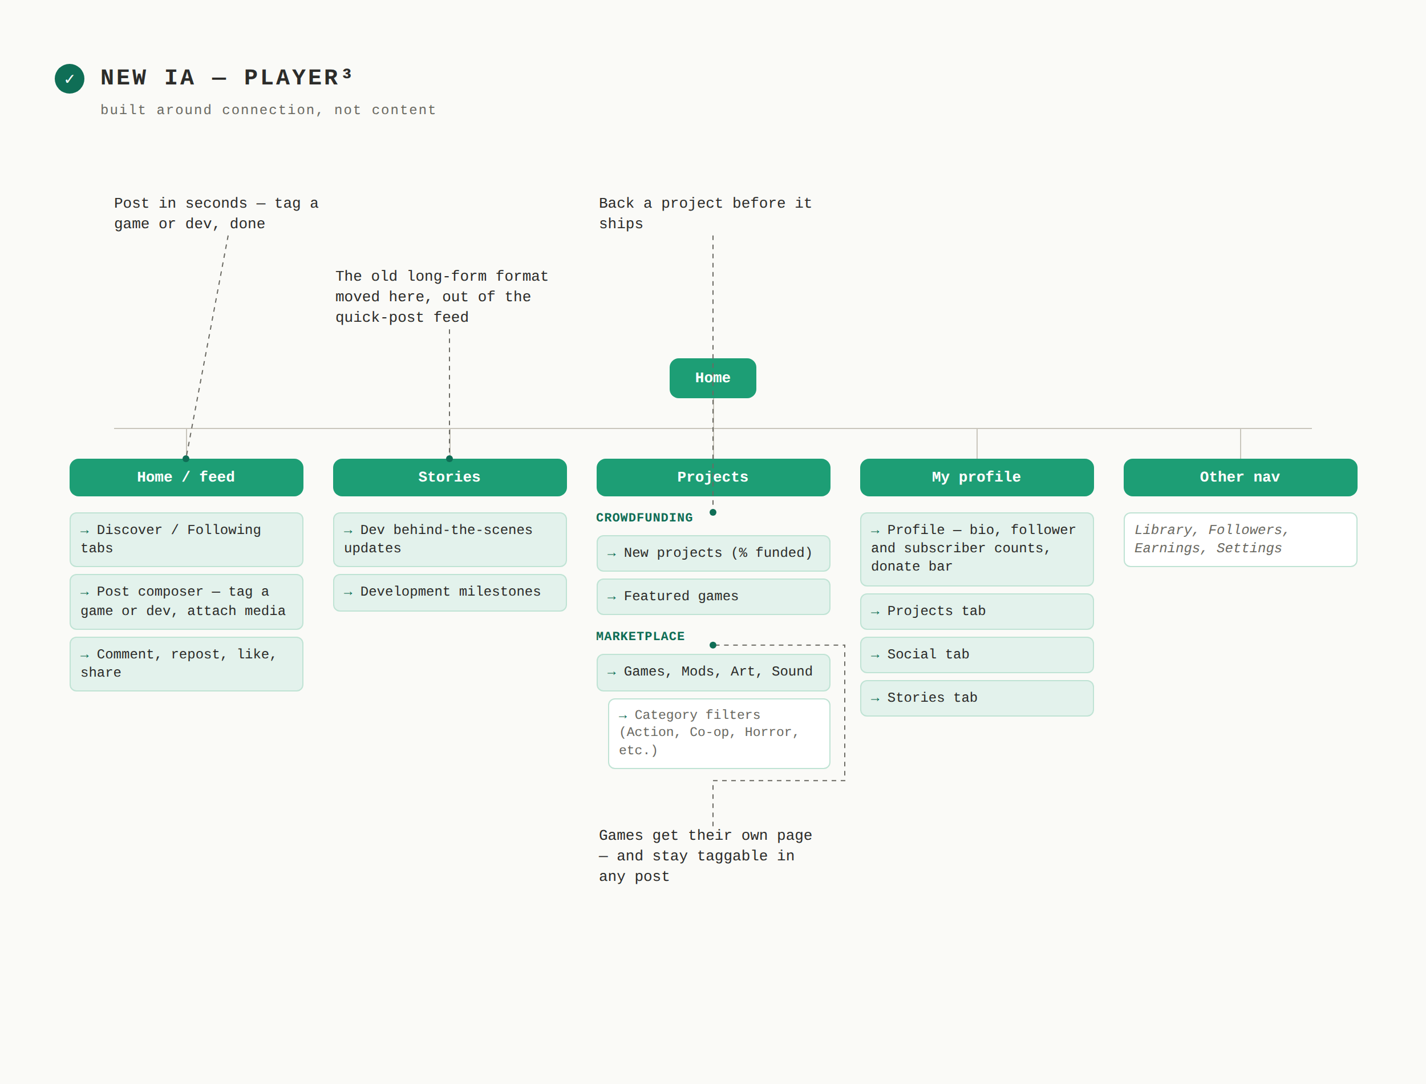1426x1084 pixels.
Task: Click Library, Followers, Earnings, Settings card
Action: click(x=1240, y=539)
